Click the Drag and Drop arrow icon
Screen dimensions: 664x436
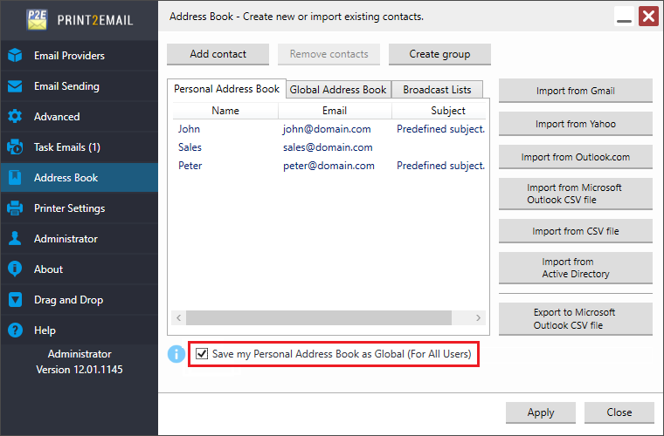point(15,300)
